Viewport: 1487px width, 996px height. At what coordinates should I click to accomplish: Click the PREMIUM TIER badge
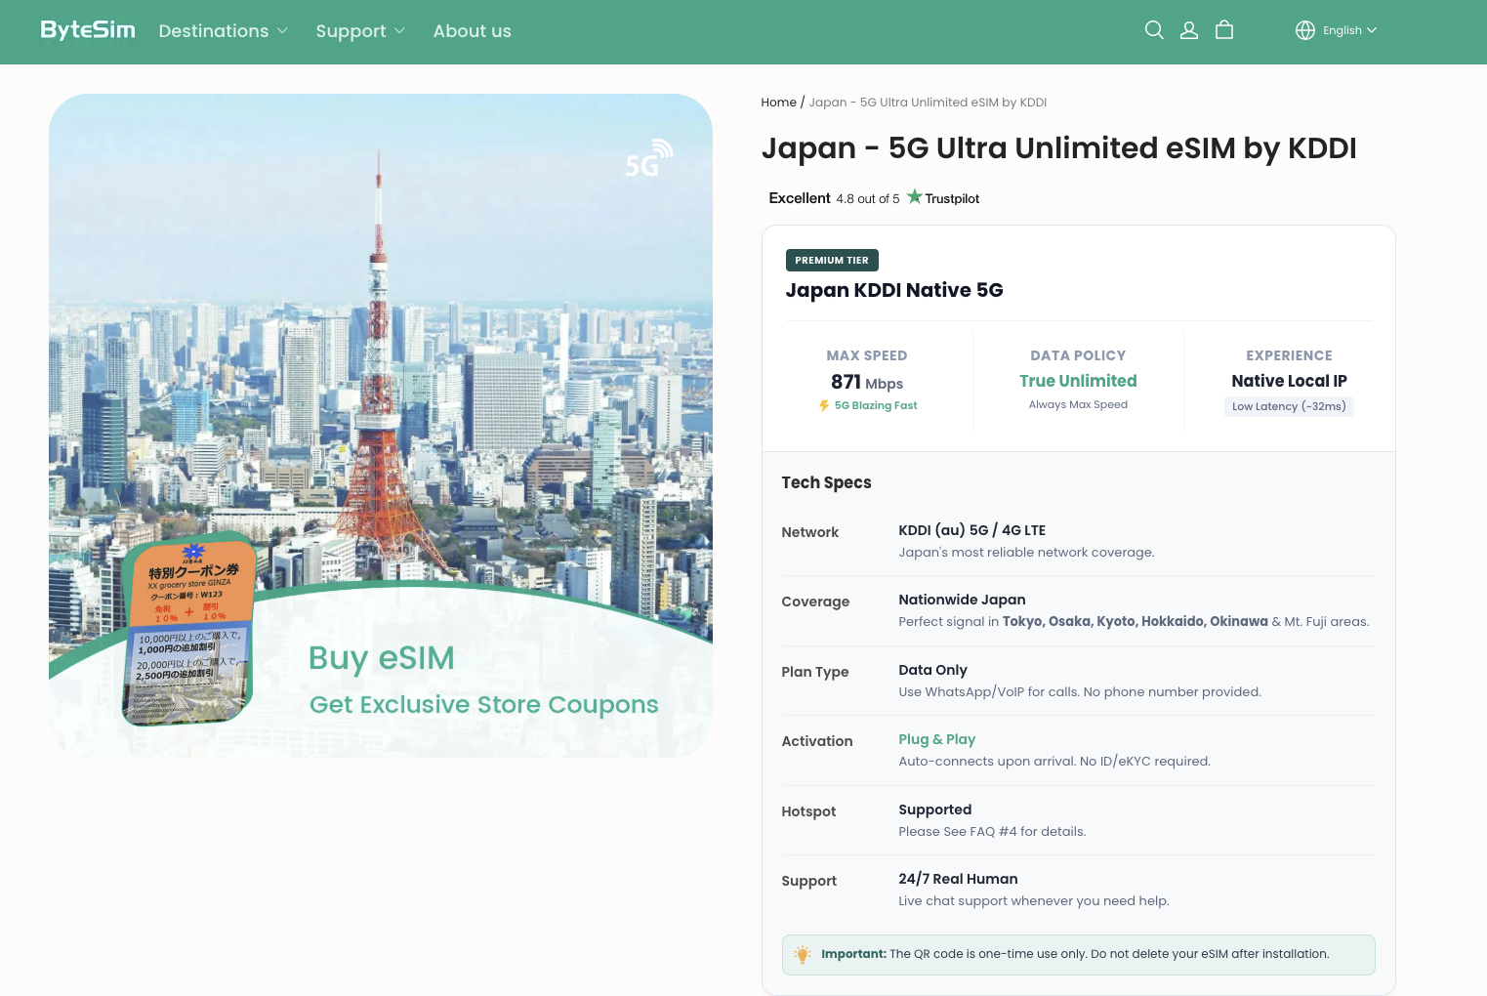[x=832, y=260]
